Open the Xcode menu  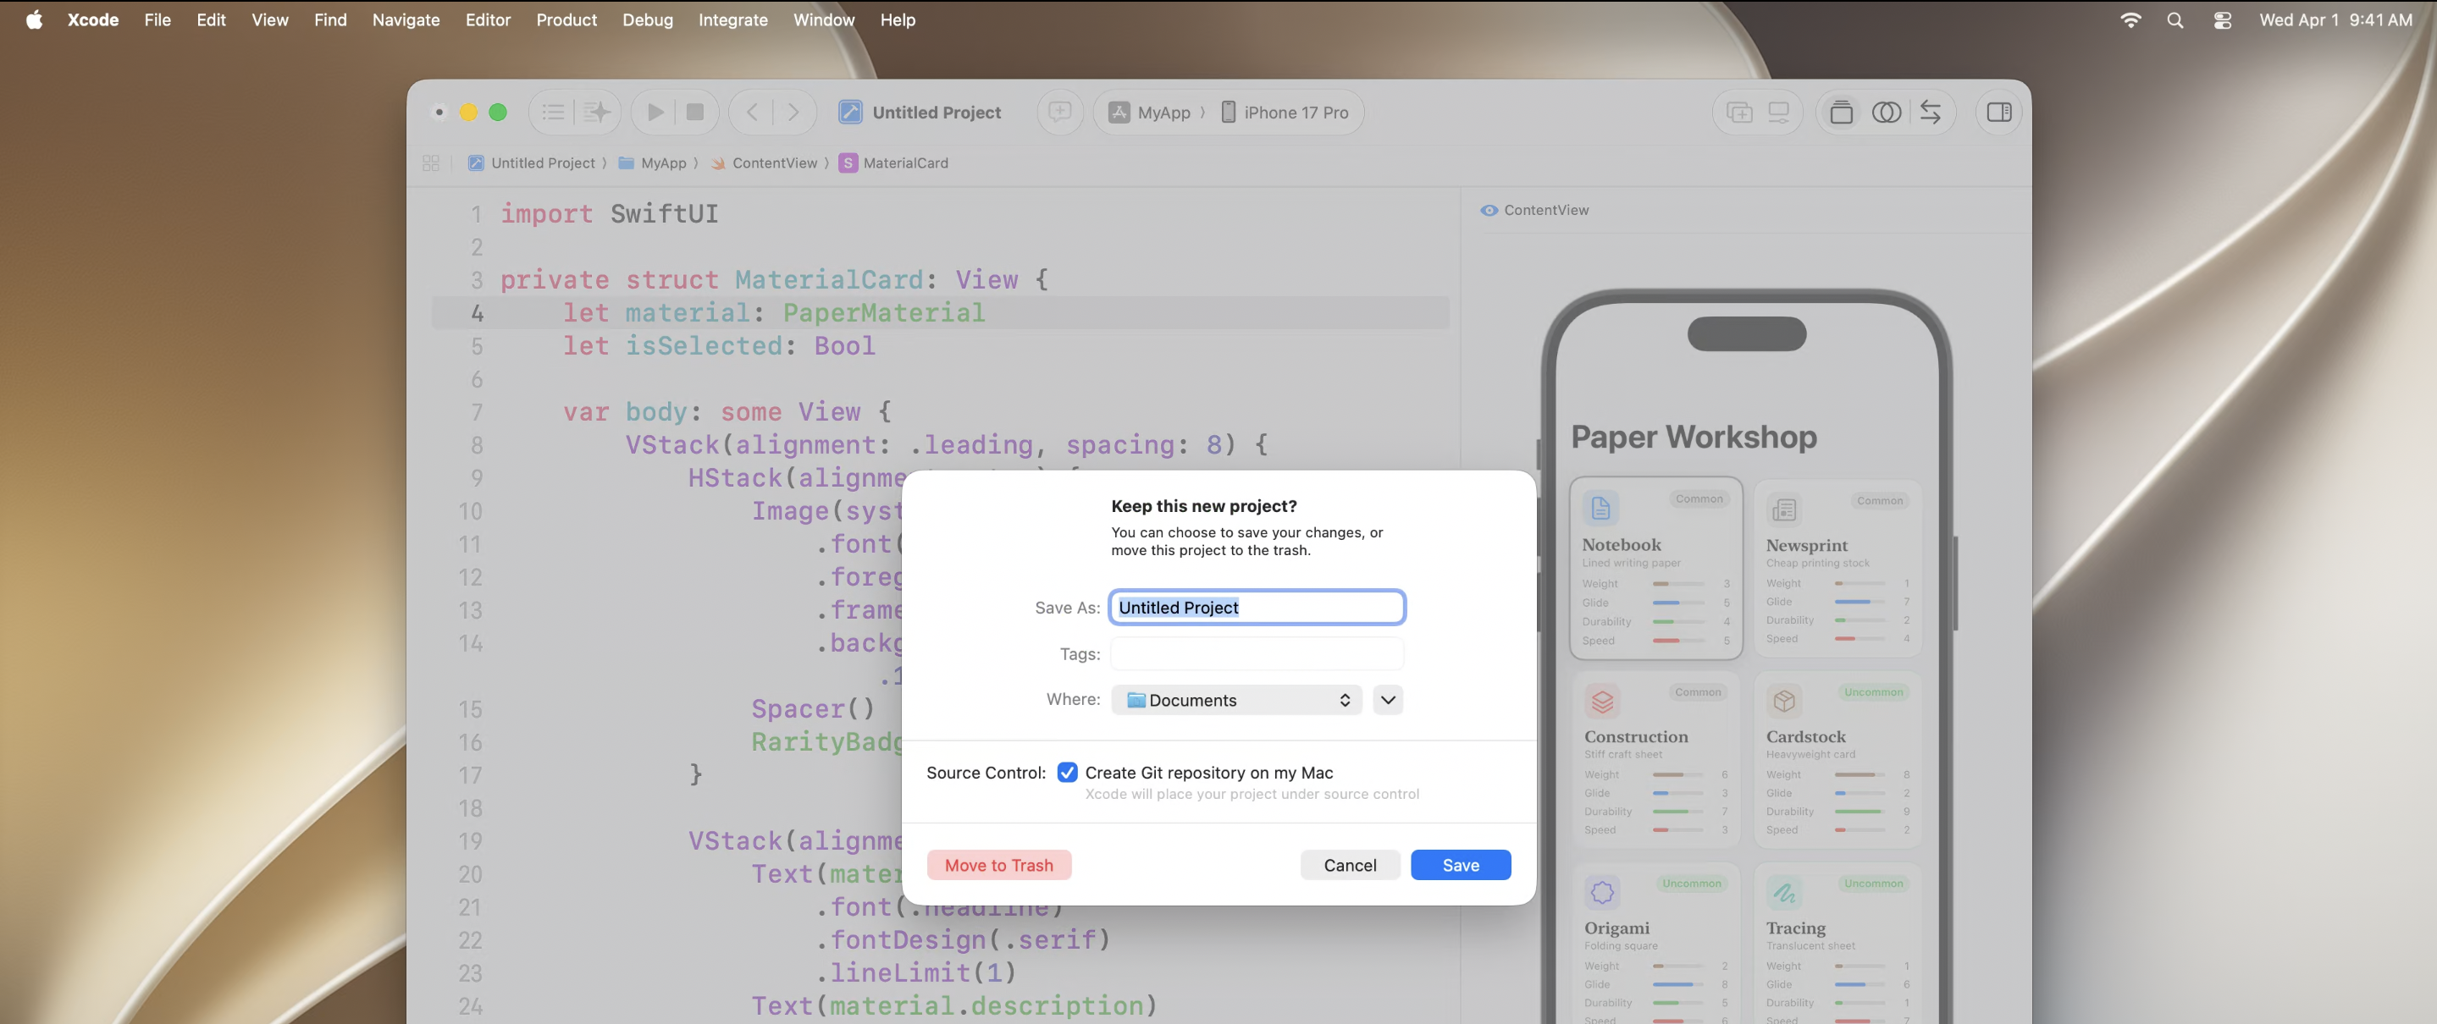tap(92, 19)
